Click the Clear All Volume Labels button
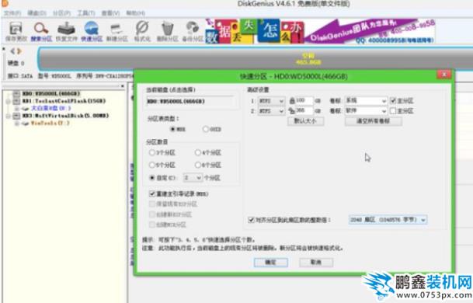This screenshot has width=473, height=303. tap(373, 121)
